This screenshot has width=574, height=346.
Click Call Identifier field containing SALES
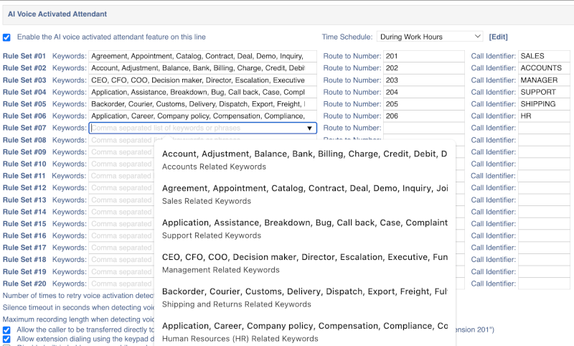[544, 56]
